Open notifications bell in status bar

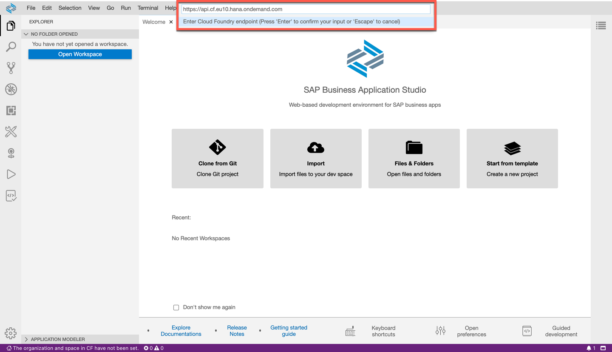point(589,348)
